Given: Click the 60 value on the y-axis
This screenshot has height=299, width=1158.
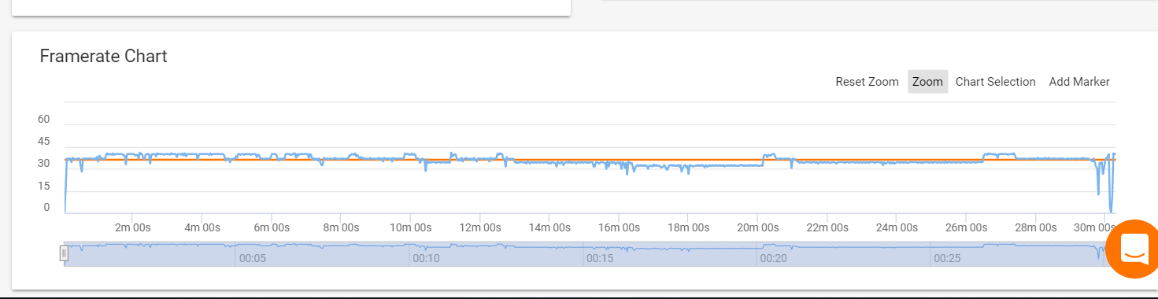Looking at the screenshot, I should click(x=44, y=120).
